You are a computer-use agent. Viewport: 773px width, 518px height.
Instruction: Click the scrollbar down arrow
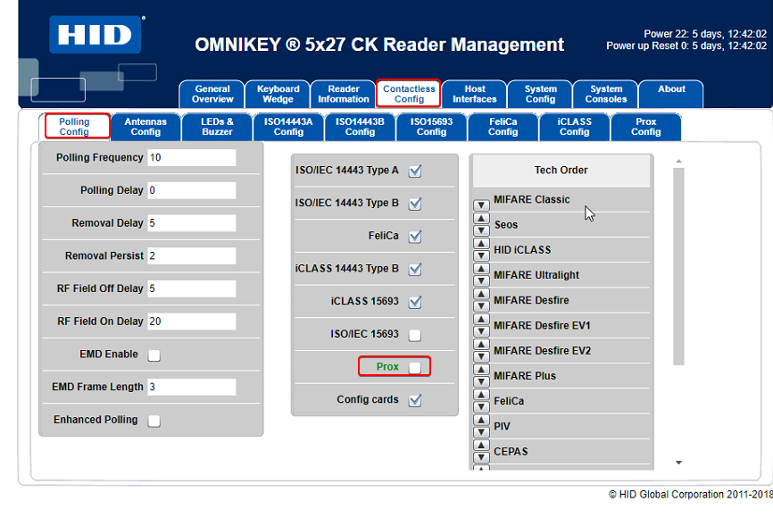pyautogui.click(x=679, y=463)
